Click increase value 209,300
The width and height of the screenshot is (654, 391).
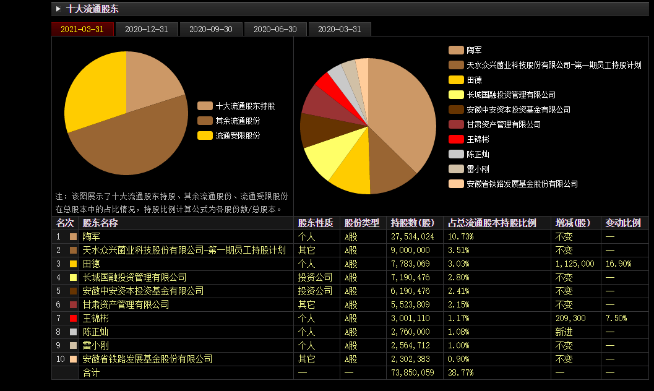(570, 319)
